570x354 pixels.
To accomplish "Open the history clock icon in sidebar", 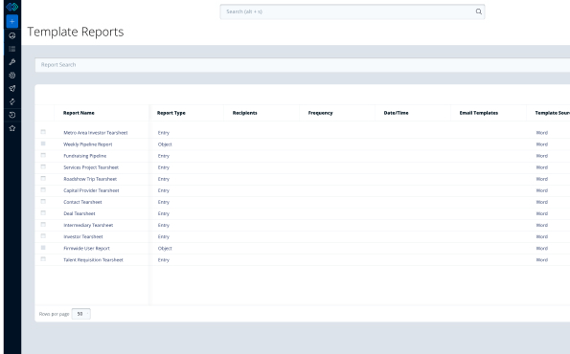I will (x=12, y=115).
